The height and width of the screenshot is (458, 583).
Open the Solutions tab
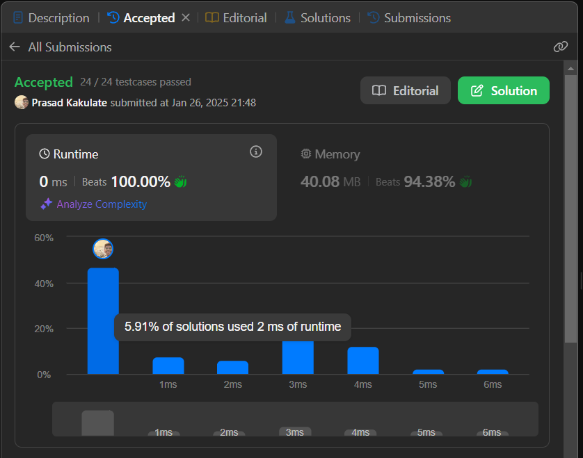coord(317,18)
